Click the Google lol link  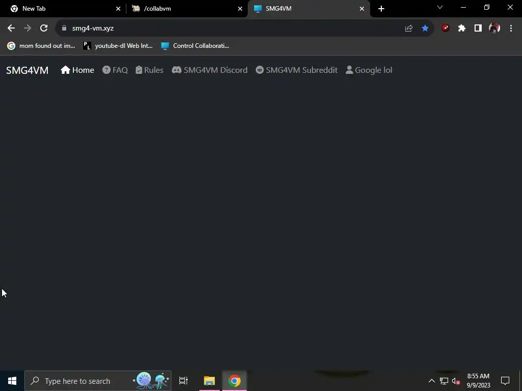click(x=369, y=70)
